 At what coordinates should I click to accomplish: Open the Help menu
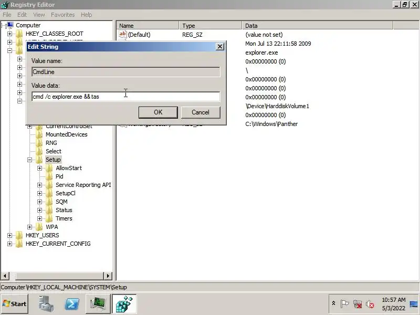(x=87, y=15)
